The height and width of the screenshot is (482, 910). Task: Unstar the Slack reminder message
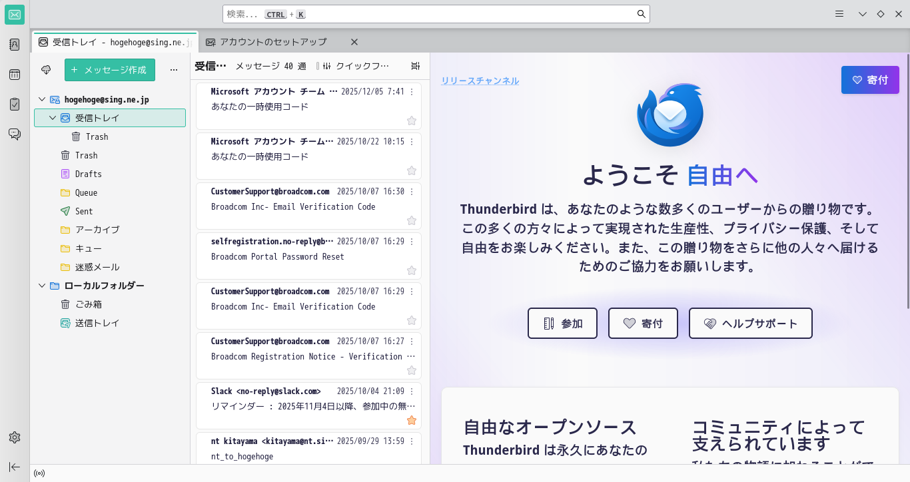click(412, 420)
